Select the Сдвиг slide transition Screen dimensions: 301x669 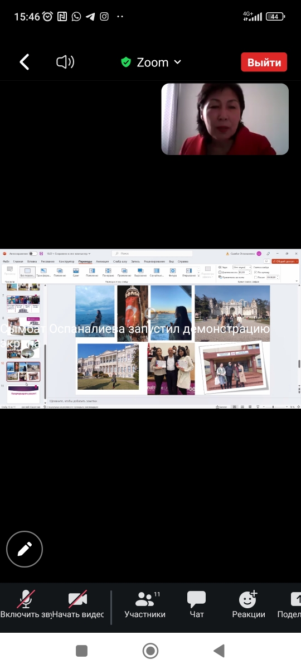pos(76,272)
